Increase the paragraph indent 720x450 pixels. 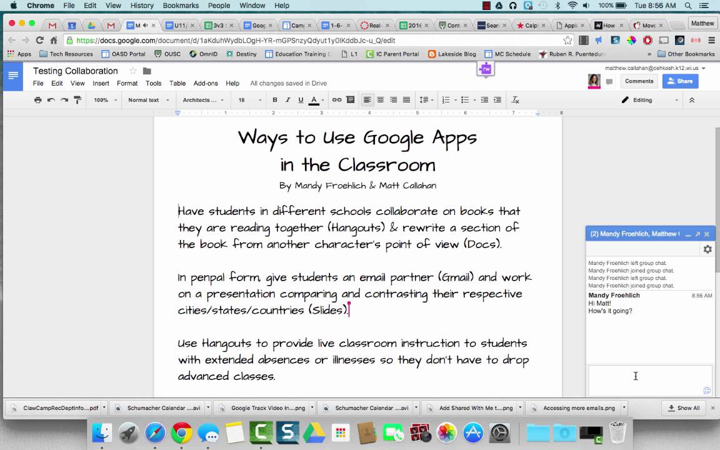coord(497,100)
